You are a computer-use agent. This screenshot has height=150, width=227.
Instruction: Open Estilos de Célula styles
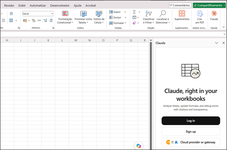coord(99,17)
